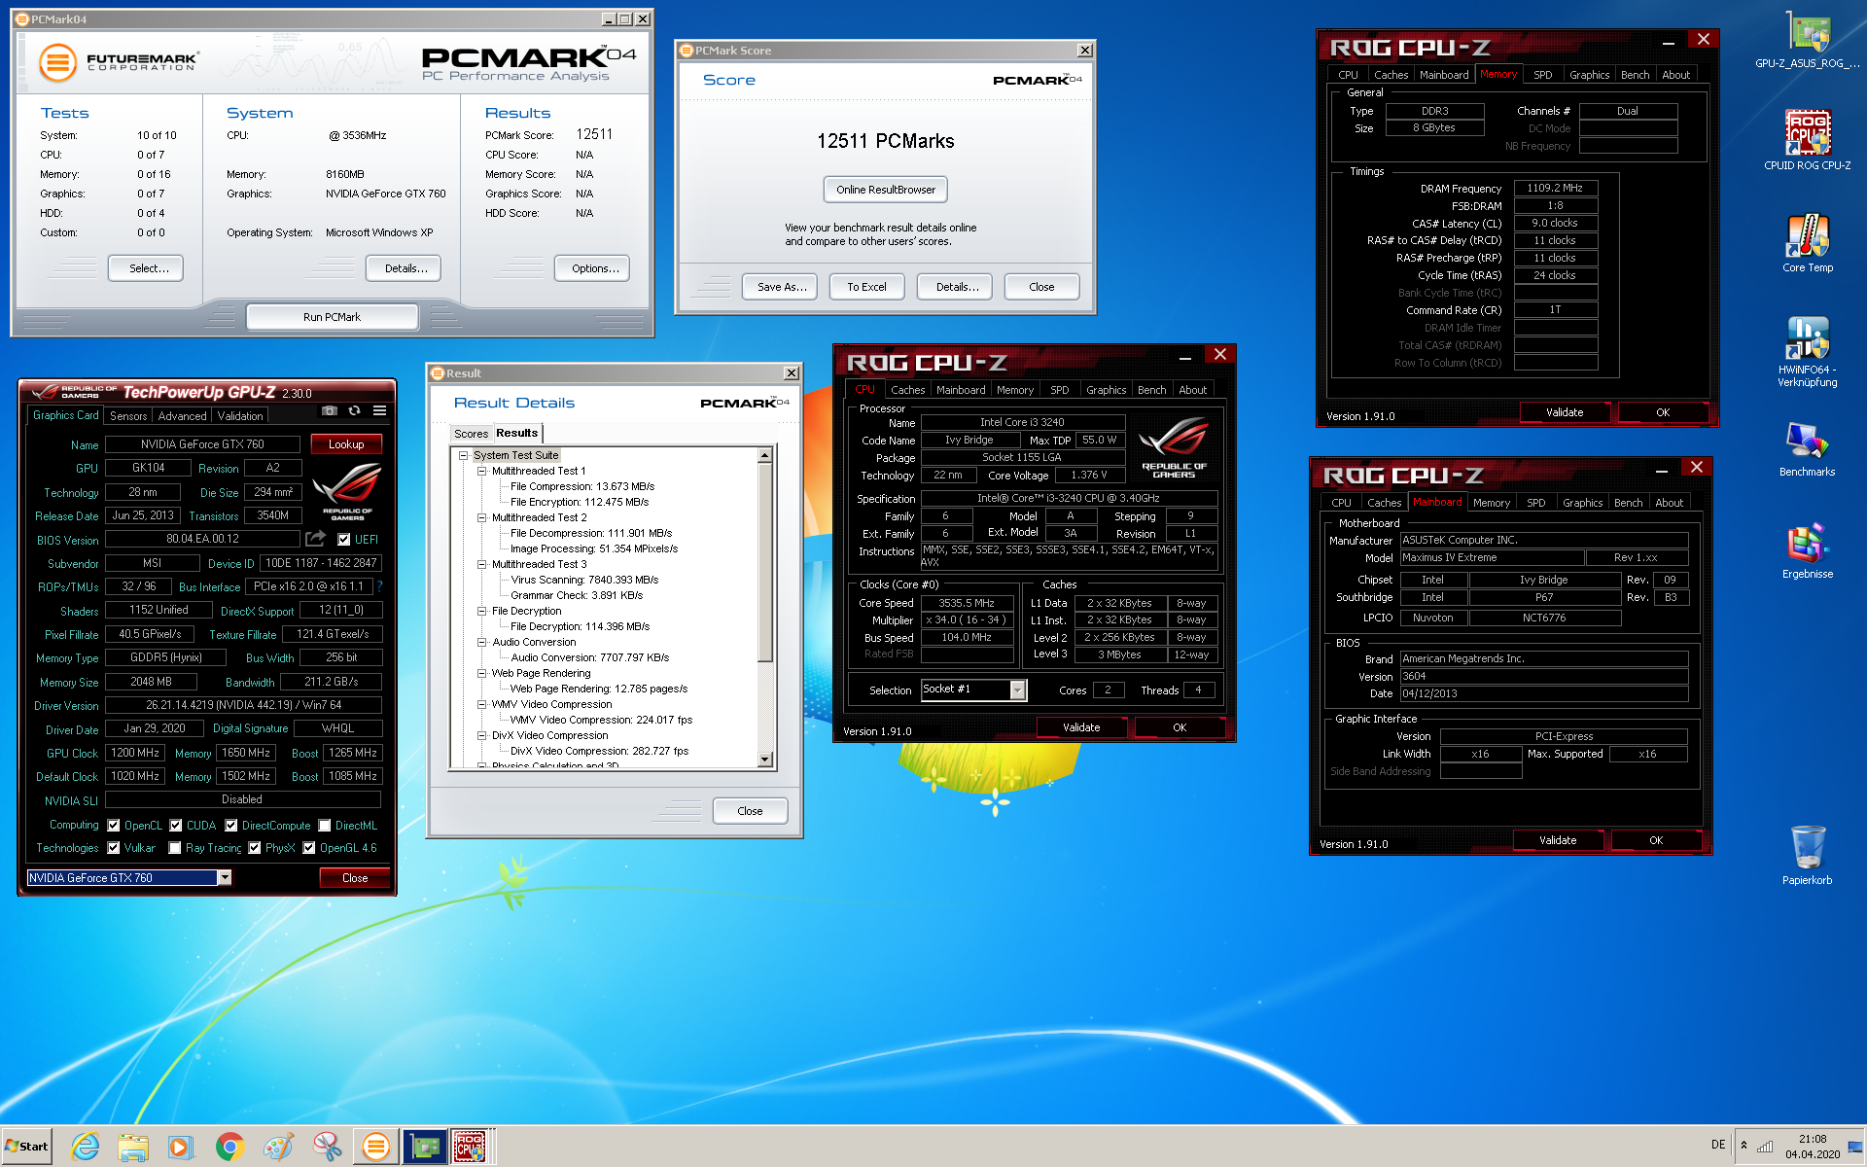Image resolution: width=1867 pixels, height=1167 pixels.
Task: Click Run PCMark button
Action: click(x=332, y=317)
